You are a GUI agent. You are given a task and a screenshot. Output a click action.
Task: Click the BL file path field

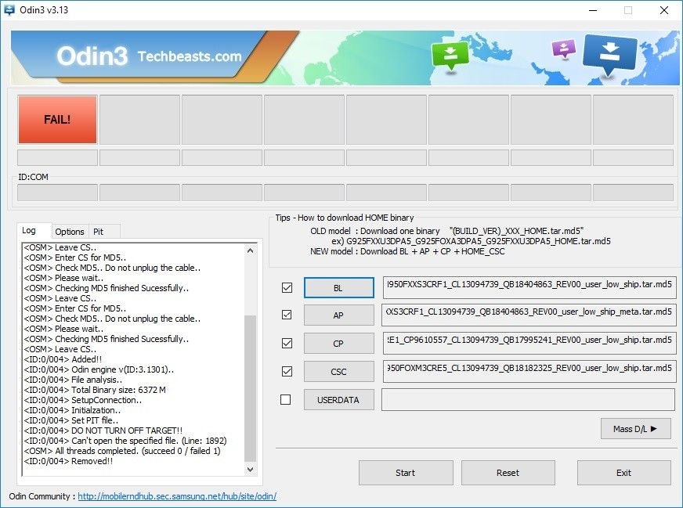click(x=529, y=288)
